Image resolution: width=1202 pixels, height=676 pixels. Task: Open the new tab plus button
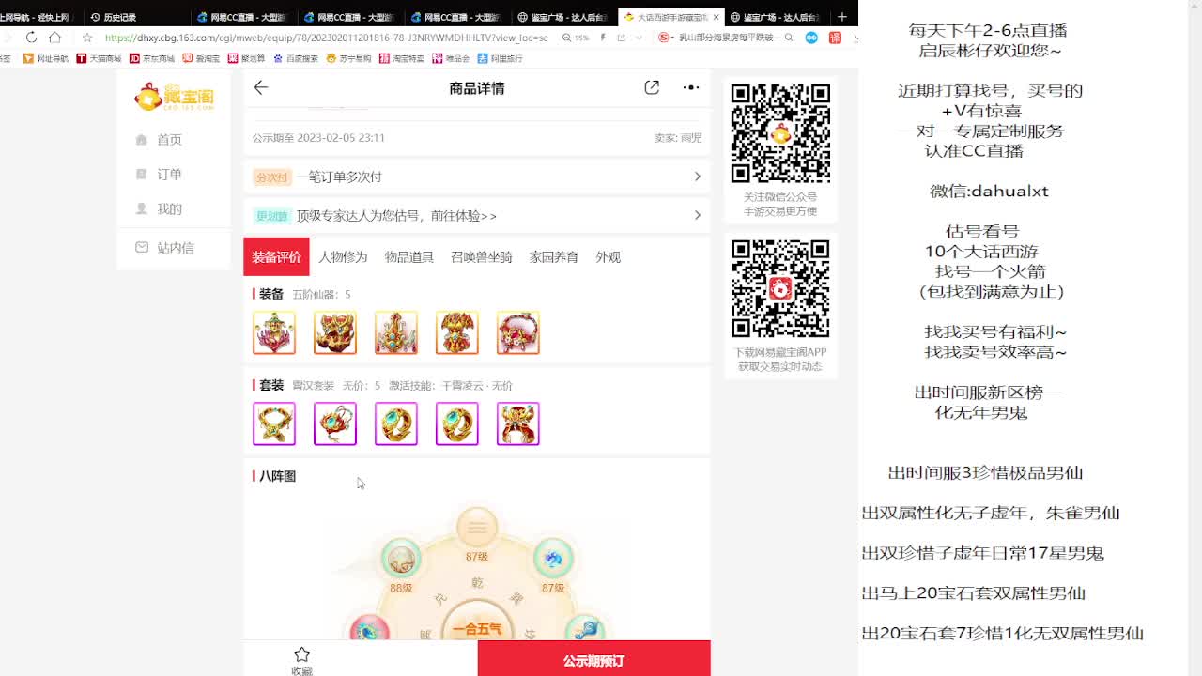pos(842,17)
